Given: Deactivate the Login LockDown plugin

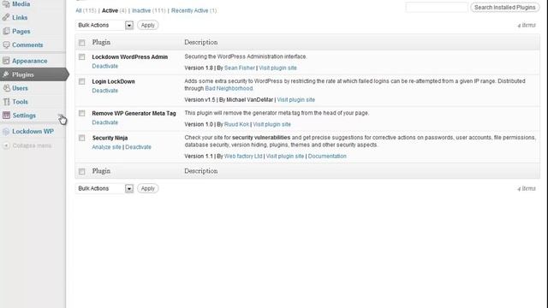Looking at the screenshot, I should (104, 91).
